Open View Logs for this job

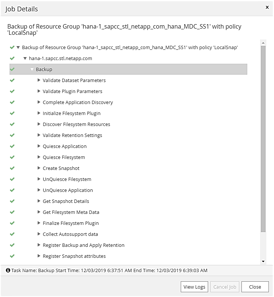[x=194, y=287]
